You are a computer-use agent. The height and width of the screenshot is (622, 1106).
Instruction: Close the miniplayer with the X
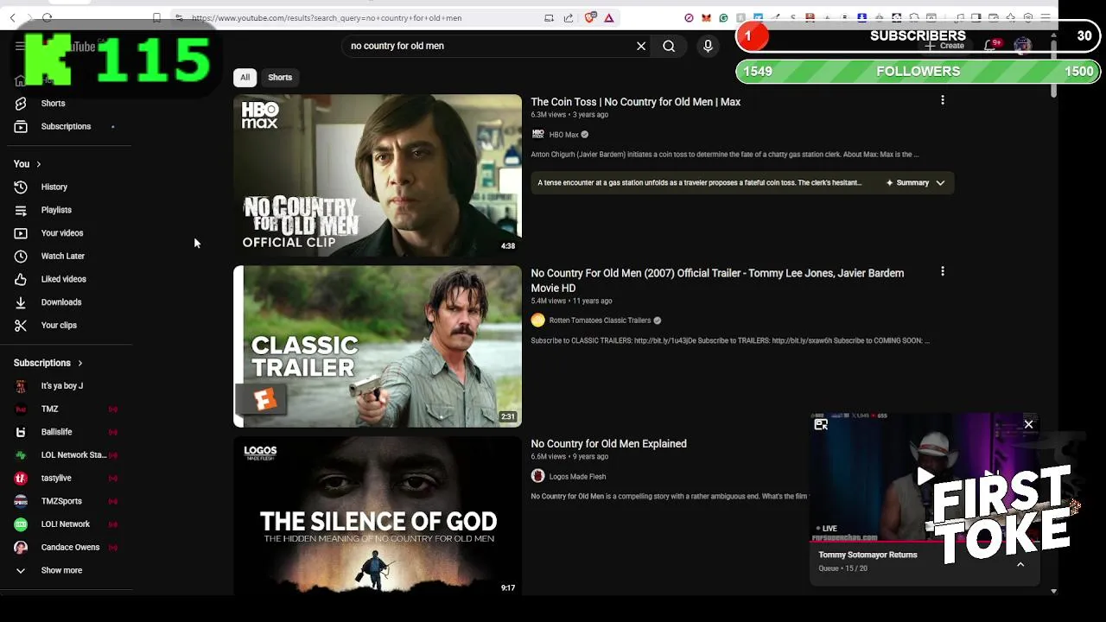pyautogui.click(x=1028, y=424)
